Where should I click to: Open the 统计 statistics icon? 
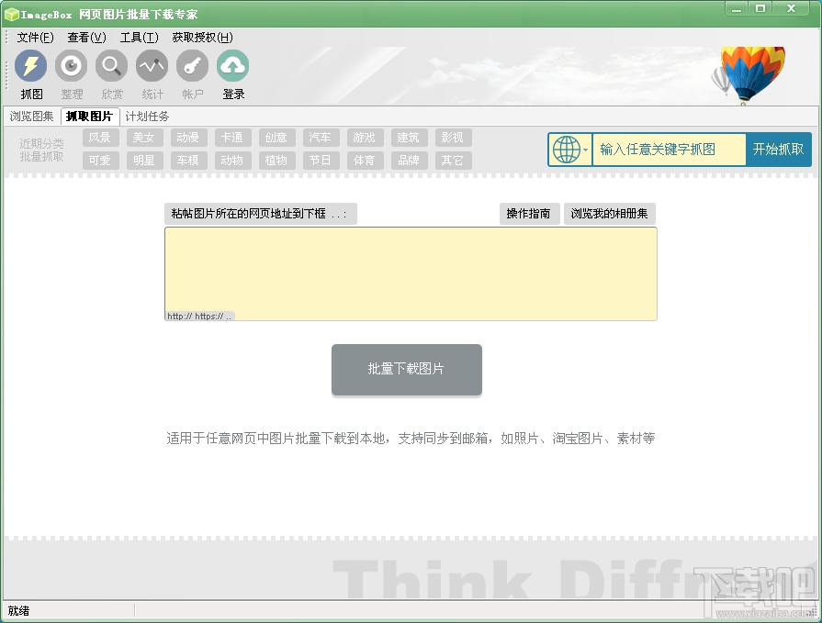[152, 66]
